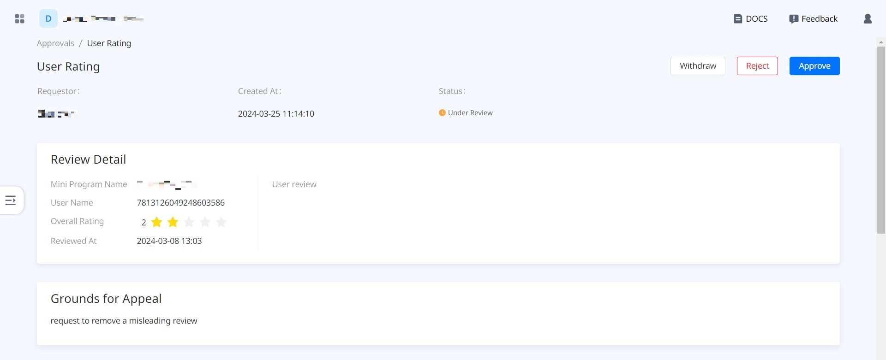Click the second yellow rating star

[x=173, y=222]
